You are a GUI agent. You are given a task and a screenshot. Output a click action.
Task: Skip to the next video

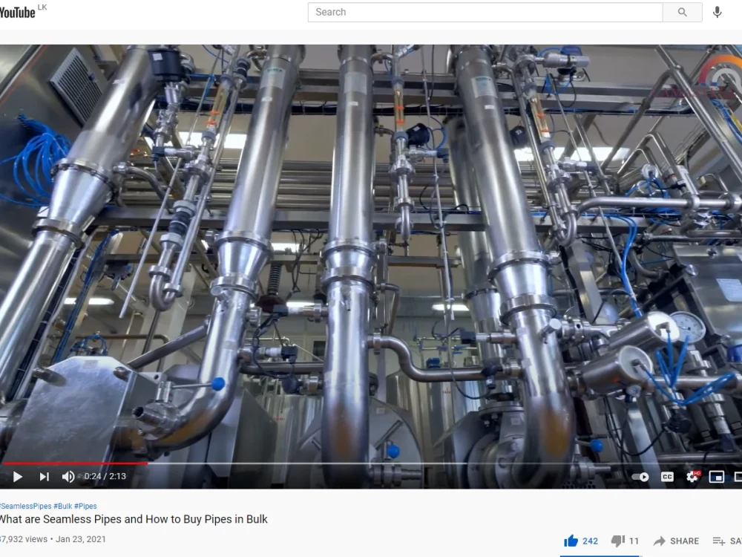coord(44,477)
